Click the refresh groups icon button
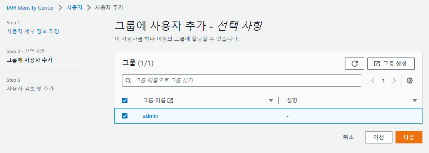429x153 pixels. [x=355, y=64]
